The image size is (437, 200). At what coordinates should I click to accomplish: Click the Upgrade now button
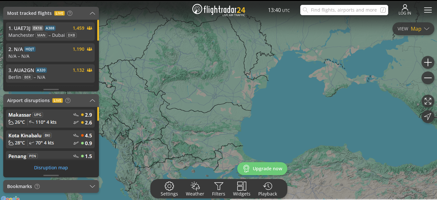(262, 169)
